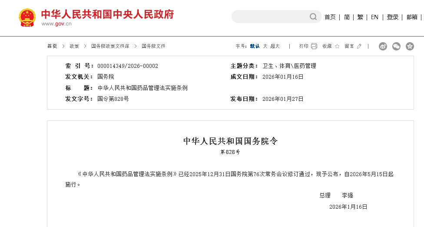Click the 留言 comment text
The width and height of the screenshot is (424, 227).
[x=349, y=46]
